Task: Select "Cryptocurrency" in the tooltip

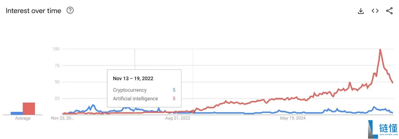Action: pos(130,90)
